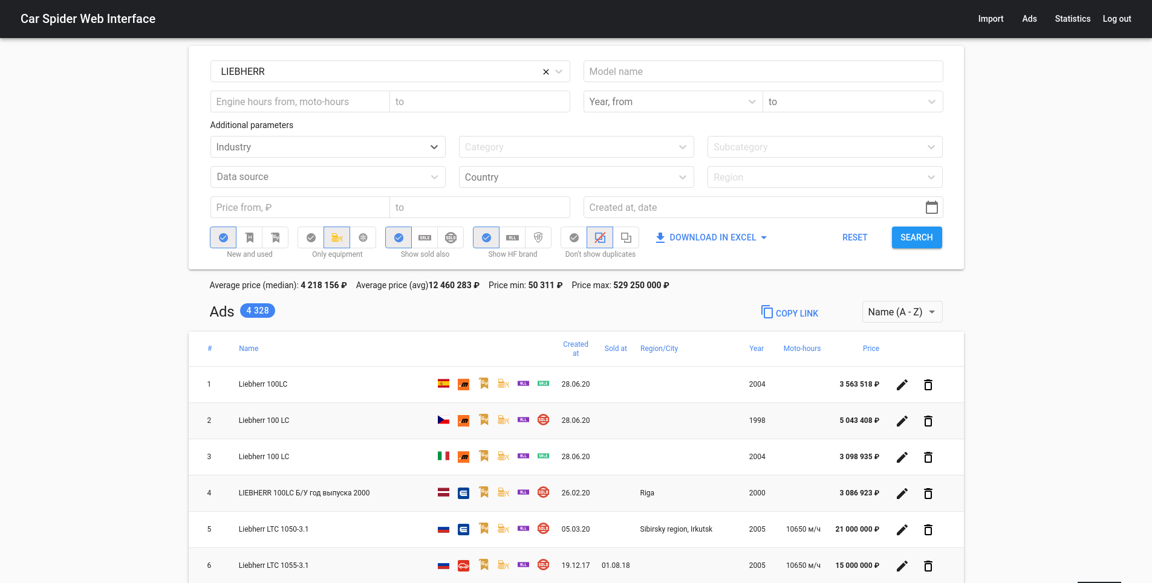
Task: Clear the LIEBHERR brand selection
Action: [x=545, y=72]
